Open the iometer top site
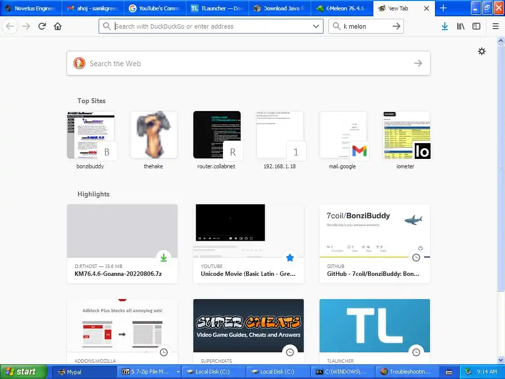The width and height of the screenshot is (505, 379). click(x=406, y=140)
